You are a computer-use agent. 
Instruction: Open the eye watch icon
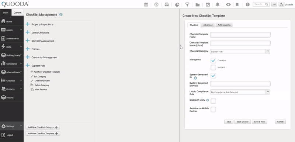pos(228,4)
